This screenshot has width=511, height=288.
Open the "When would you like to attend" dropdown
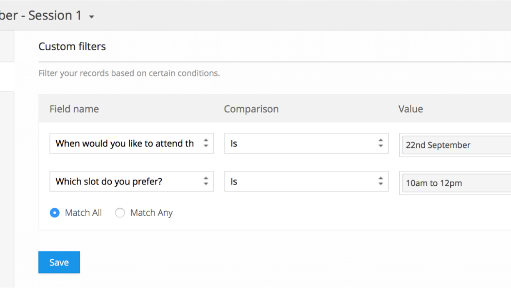pyautogui.click(x=125, y=143)
